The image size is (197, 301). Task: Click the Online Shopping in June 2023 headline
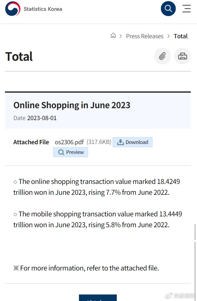pyautogui.click(x=72, y=105)
